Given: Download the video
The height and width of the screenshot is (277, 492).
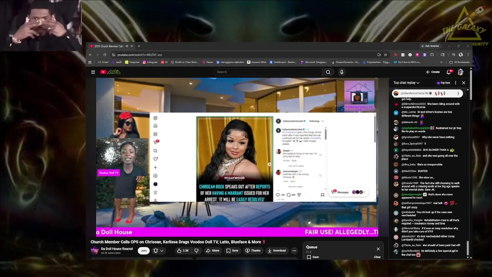Looking at the screenshot, I should click(x=277, y=251).
